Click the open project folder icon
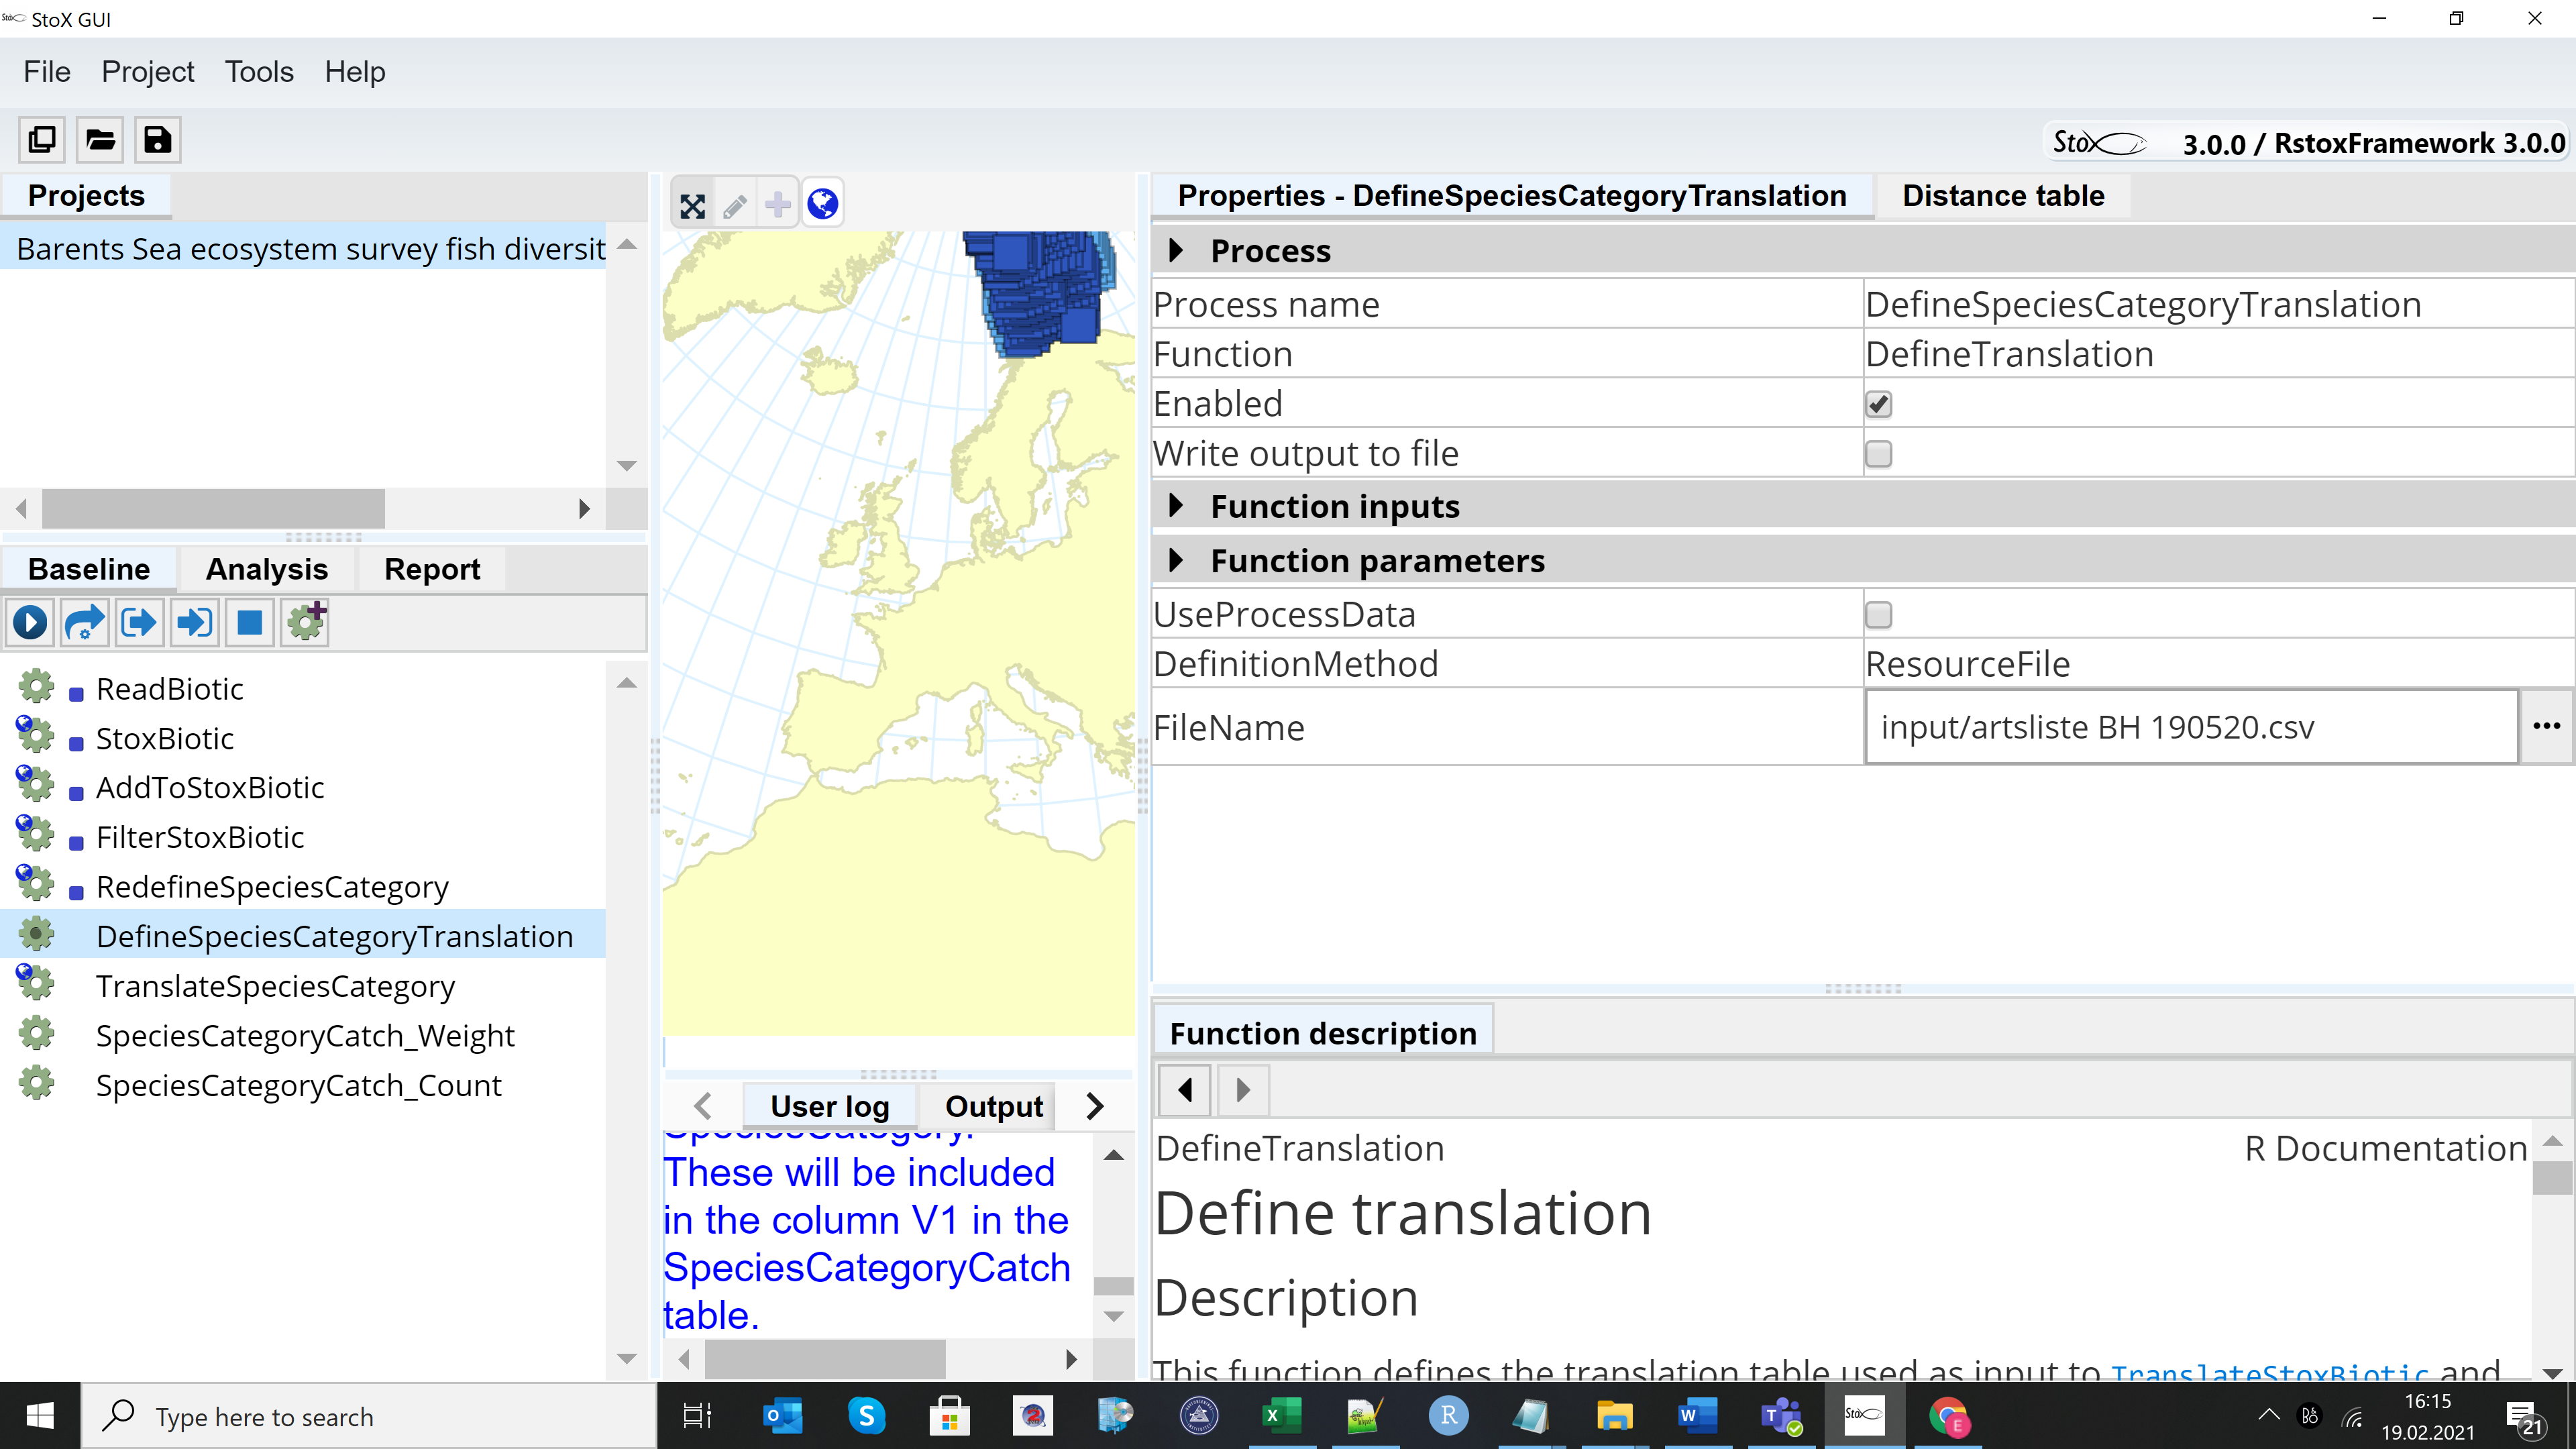The image size is (2576, 1449). 99,140
